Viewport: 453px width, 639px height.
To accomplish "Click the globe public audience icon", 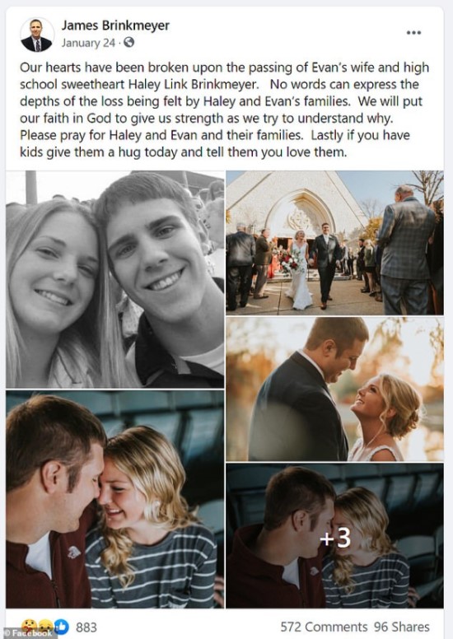I will click(128, 42).
